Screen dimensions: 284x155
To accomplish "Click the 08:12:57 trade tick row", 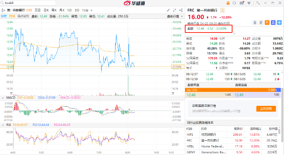I will 209,74.
